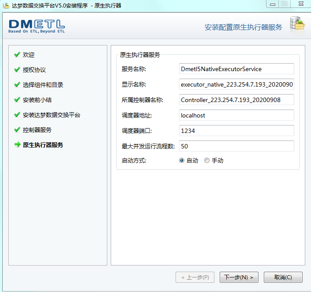Click the 欢迎 step label

(29, 55)
